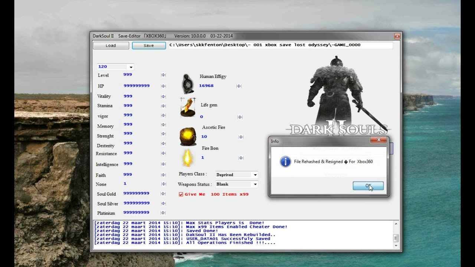Adjust the Human Effigy count stepper
The width and height of the screenshot is (475, 267).
239,86
